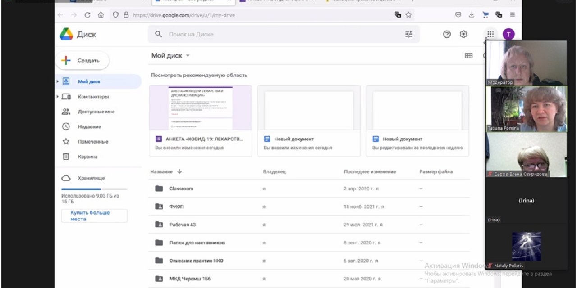Bookmark page with star icon
Image resolution: width=577 pixels, height=288 pixels.
click(408, 15)
